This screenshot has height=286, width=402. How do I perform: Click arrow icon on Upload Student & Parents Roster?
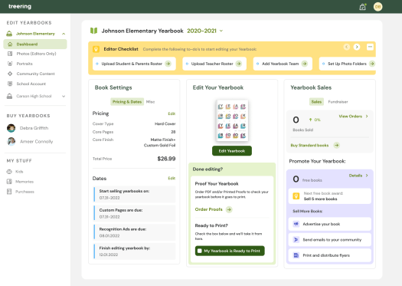(168, 64)
